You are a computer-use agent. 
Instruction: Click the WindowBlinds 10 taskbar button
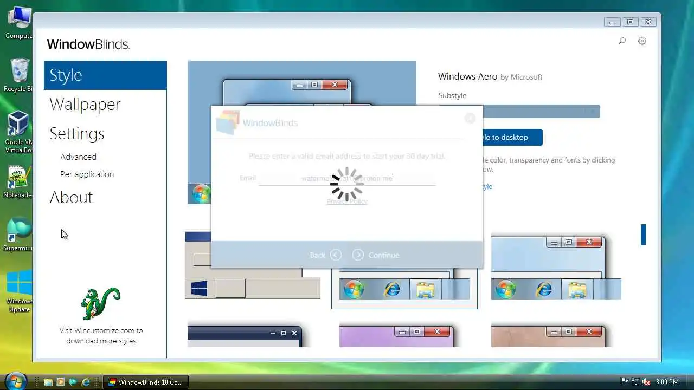coord(146,382)
